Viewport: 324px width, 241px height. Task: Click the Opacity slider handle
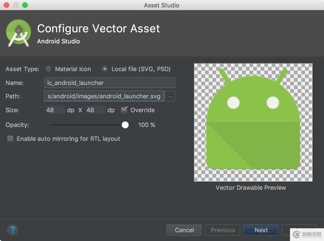pyautogui.click(x=125, y=125)
